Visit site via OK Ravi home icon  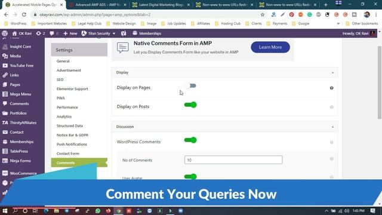click(21, 33)
